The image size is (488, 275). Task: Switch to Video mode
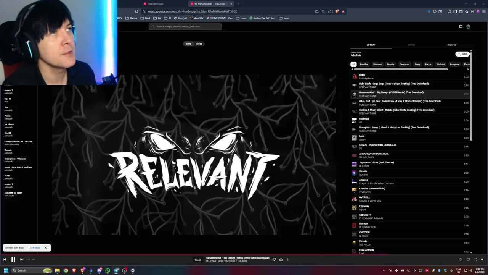point(199,44)
